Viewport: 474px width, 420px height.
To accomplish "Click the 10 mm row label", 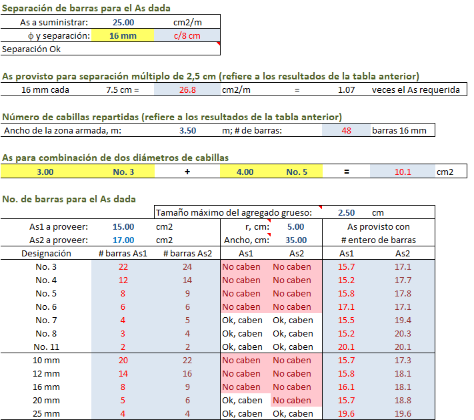I will pos(46,361).
